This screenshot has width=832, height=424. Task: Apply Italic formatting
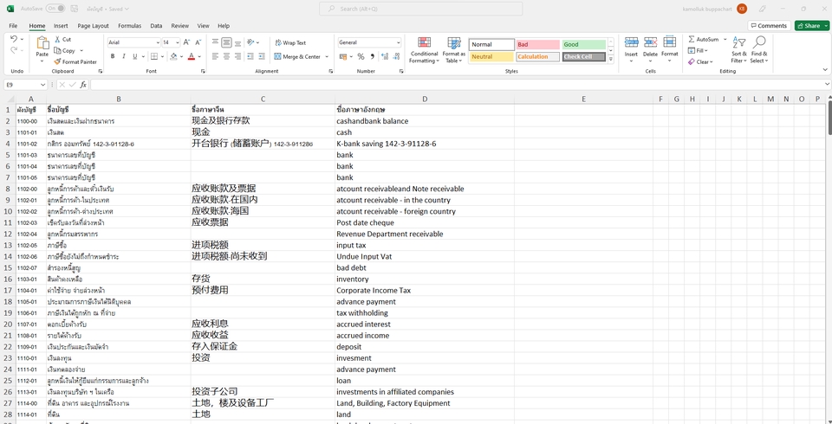124,56
